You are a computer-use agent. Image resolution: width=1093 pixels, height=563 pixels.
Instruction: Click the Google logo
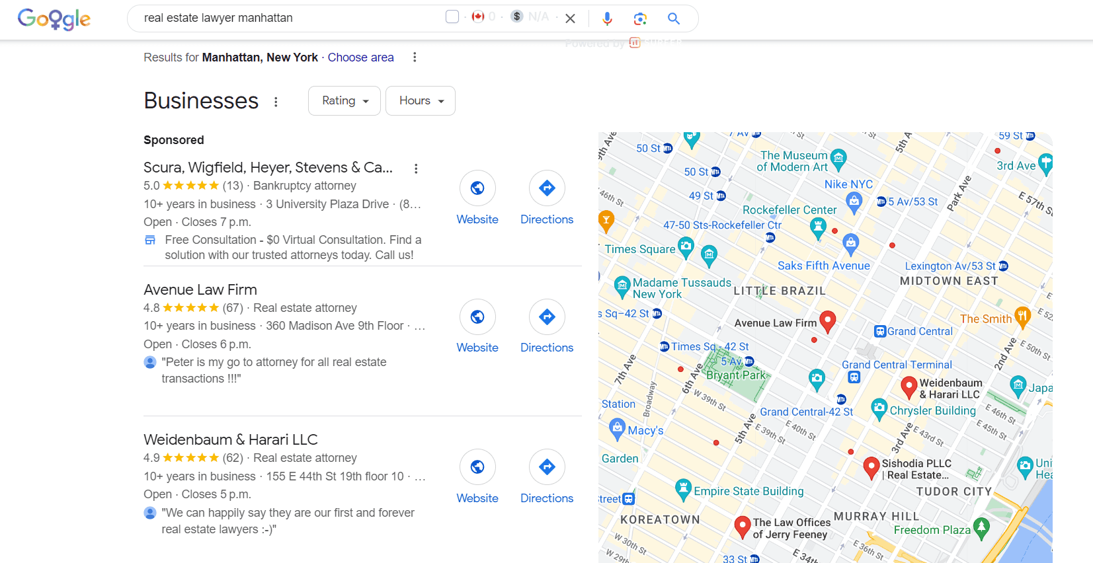click(x=54, y=19)
